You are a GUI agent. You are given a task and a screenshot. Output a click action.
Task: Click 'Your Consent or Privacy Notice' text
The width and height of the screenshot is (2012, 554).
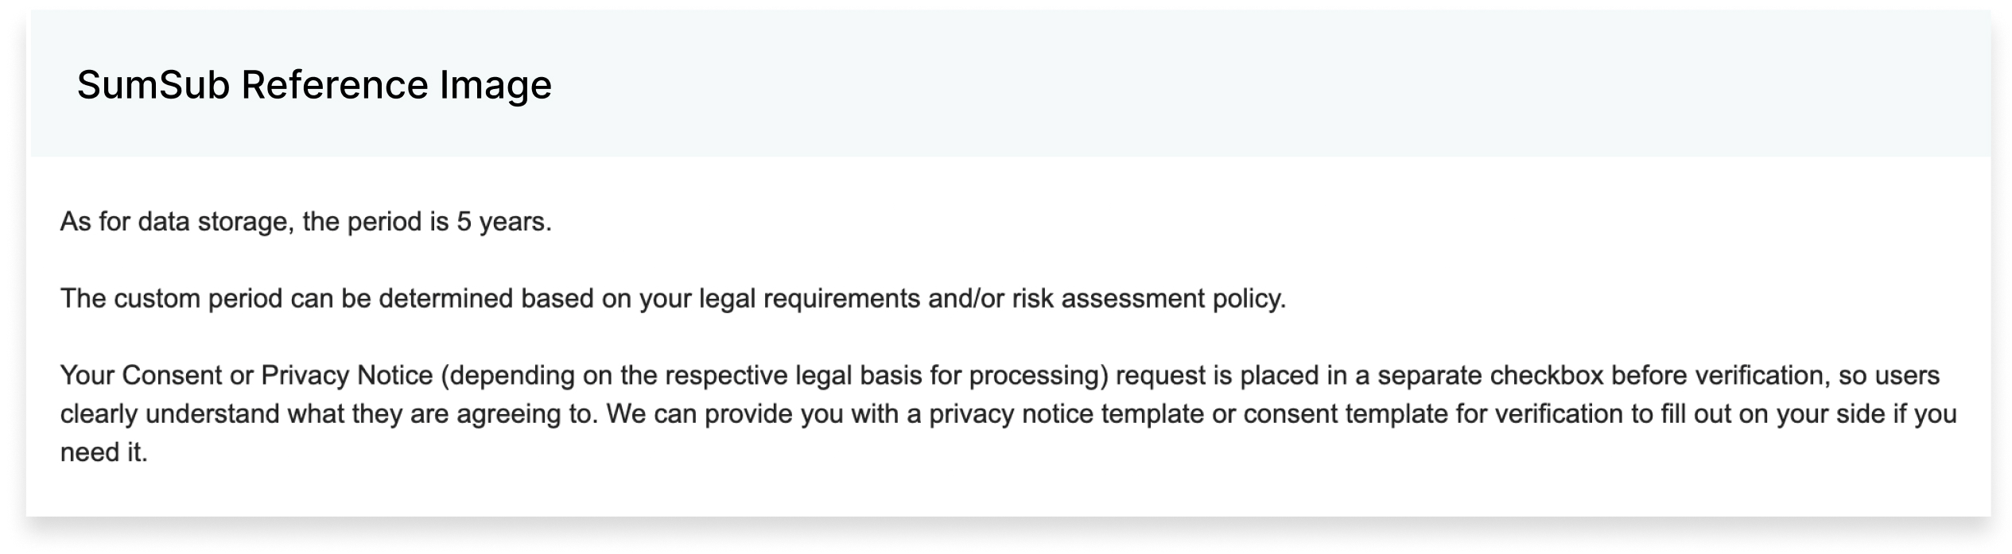click(247, 375)
